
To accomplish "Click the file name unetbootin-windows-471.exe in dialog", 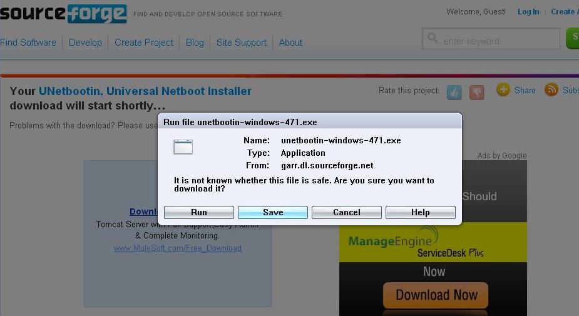I will pyautogui.click(x=341, y=141).
